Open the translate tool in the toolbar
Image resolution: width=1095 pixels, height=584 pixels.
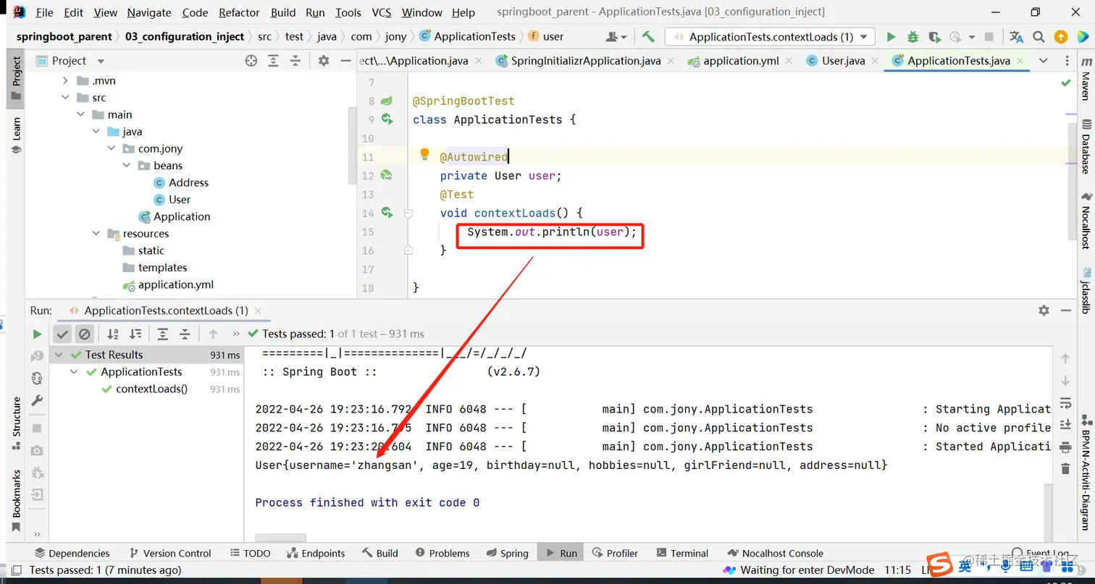tap(1016, 37)
